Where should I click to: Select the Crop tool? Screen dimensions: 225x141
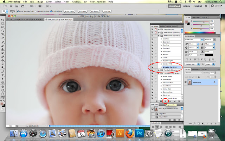(2, 35)
